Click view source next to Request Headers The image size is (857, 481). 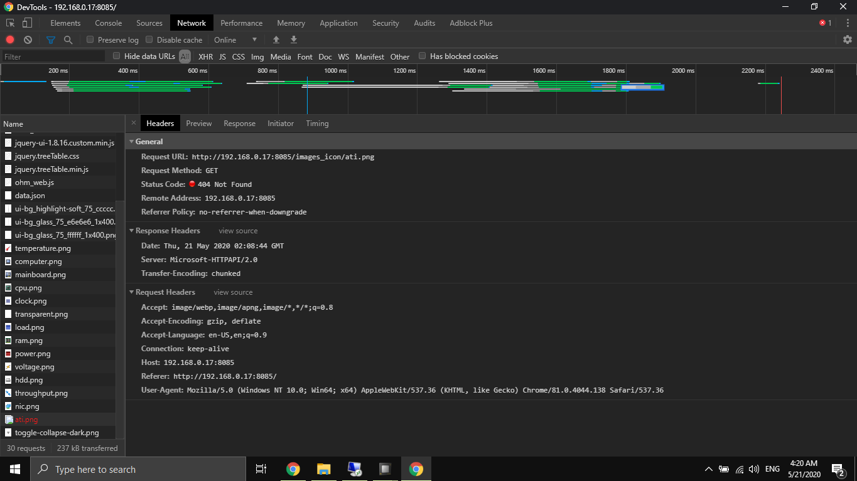(233, 292)
